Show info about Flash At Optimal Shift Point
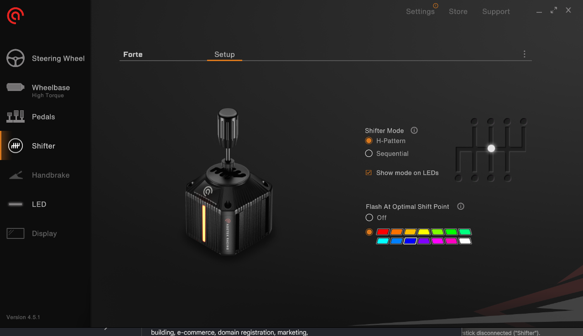 point(461,207)
